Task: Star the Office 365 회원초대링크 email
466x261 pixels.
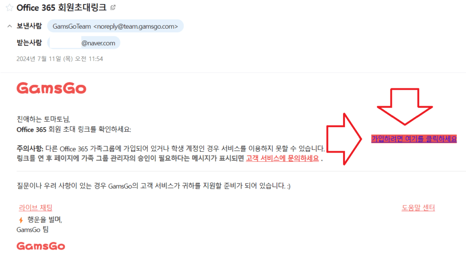Action: pyautogui.click(x=10, y=7)
